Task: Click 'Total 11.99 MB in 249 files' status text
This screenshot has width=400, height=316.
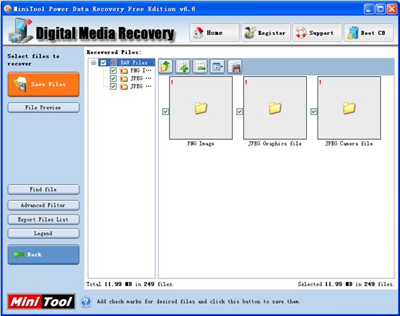Action: [130, 284]
